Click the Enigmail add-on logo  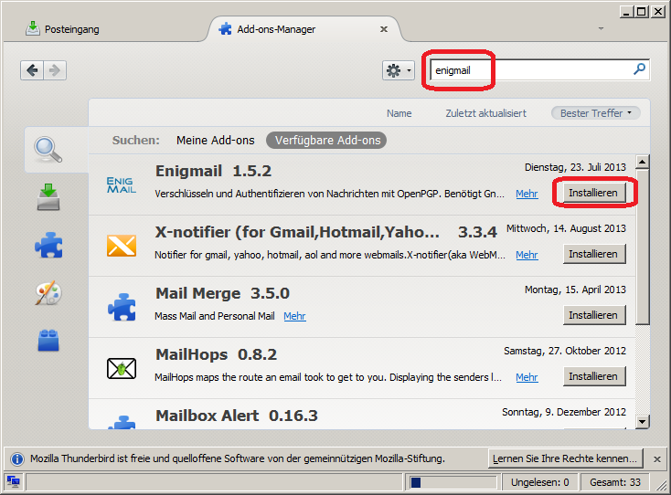coord(121,184)
